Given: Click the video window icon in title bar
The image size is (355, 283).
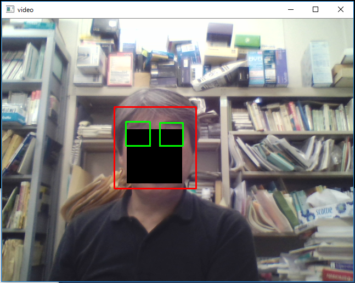Looking at the screenshot, I should [x=9, y=9].
